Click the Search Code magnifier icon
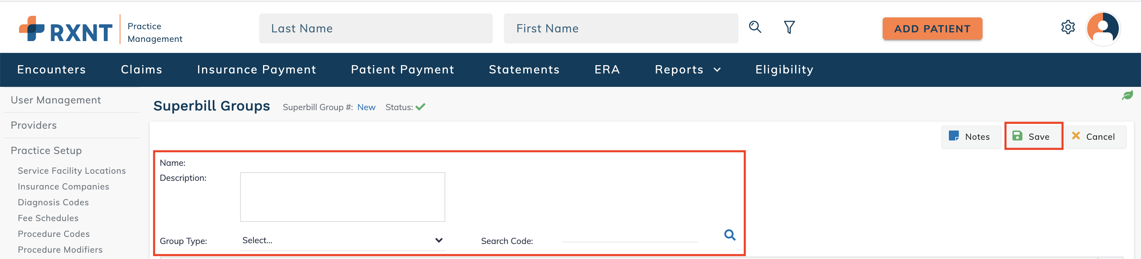This screenshot has width=1141, height=259. point(729,235)
